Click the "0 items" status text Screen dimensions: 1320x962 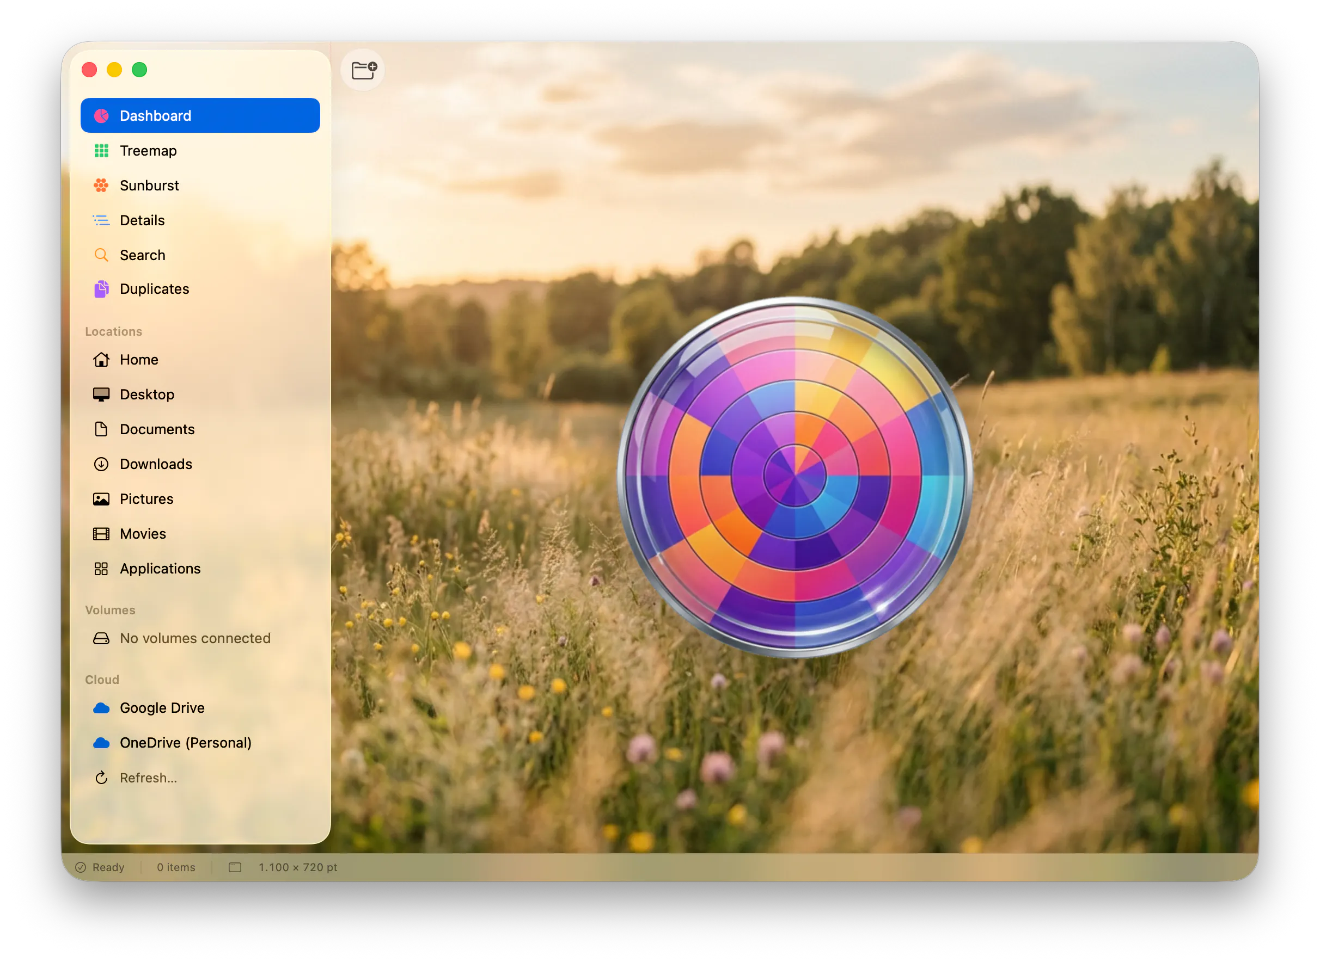176,868
